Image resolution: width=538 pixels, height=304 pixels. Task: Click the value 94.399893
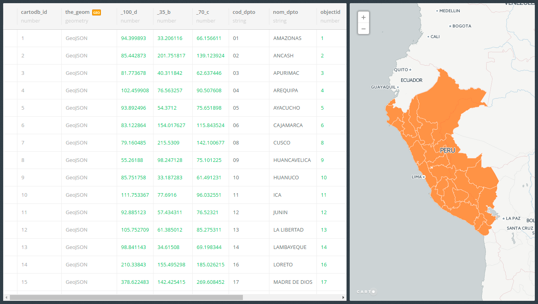tap(133, 38)
